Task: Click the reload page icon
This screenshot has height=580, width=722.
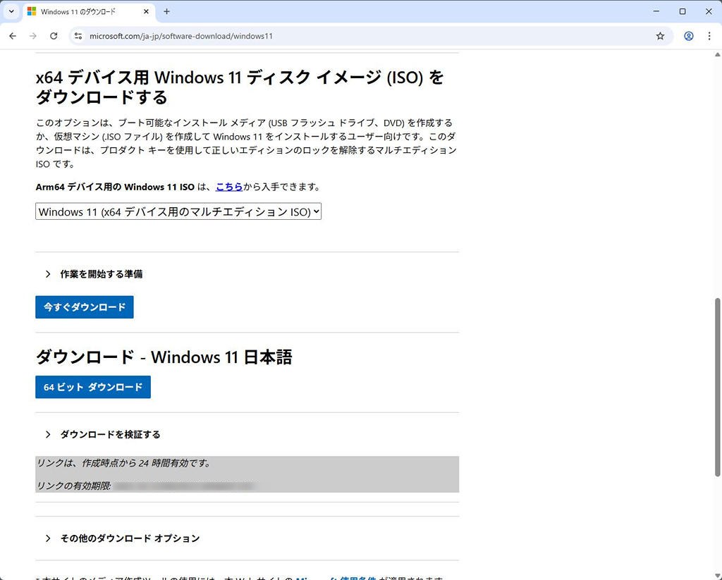Action: point(54,36)
